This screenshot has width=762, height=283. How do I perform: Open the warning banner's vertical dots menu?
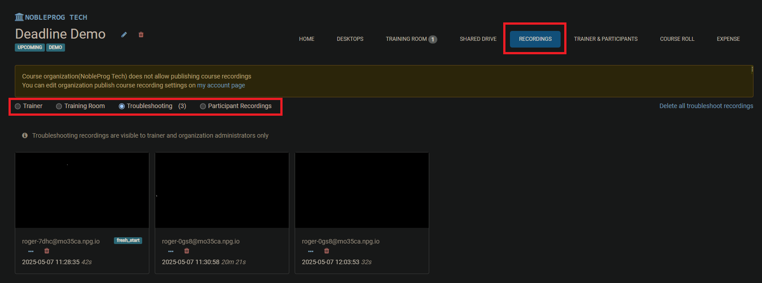point(752,69)
